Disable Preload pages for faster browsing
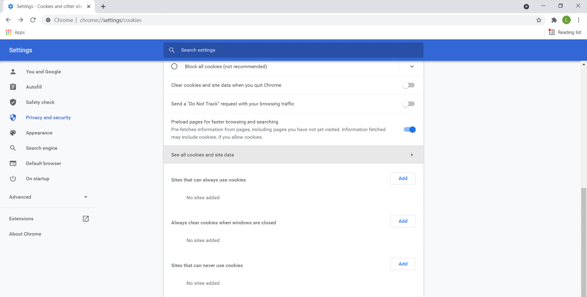Viewport: 587px width, 297px height. [409, 129]
